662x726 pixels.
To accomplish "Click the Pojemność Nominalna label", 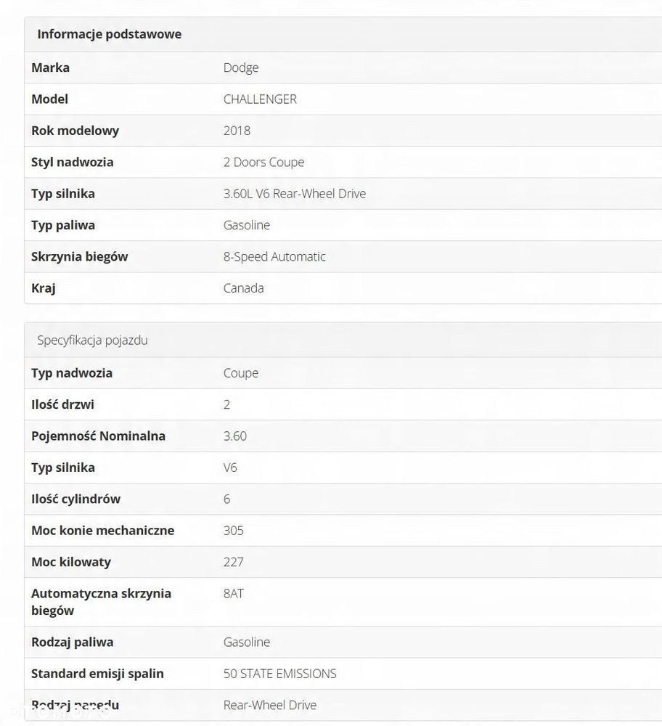I will coord(98,436).
